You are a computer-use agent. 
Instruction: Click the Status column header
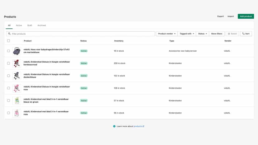(x=84, y=41)
